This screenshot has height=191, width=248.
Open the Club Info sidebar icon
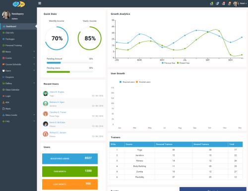(3, 33)
